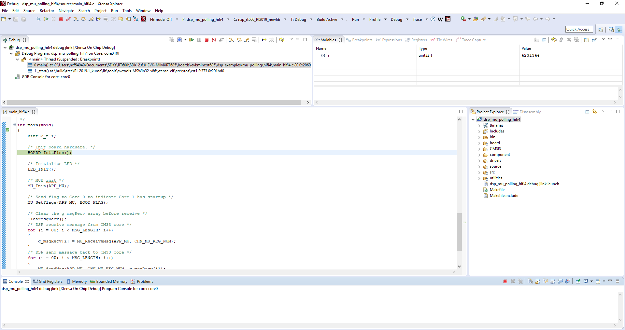Click Step Into icon in Debug view
Screen dimensions: 625x330
tap(231, 40)
